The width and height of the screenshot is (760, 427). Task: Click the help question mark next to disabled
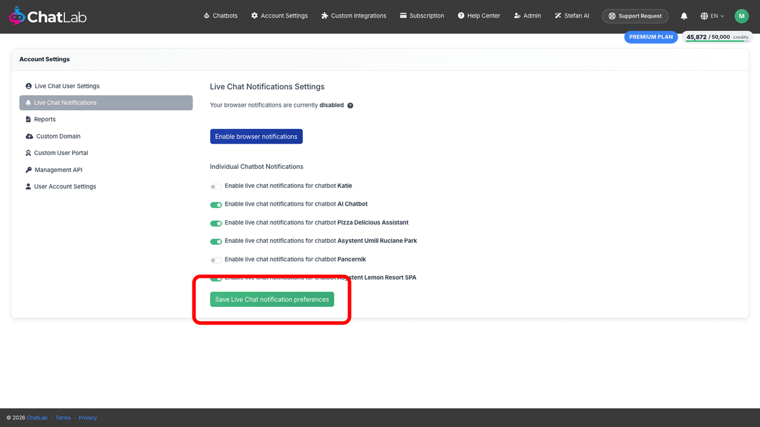click(x=350, y=106)
